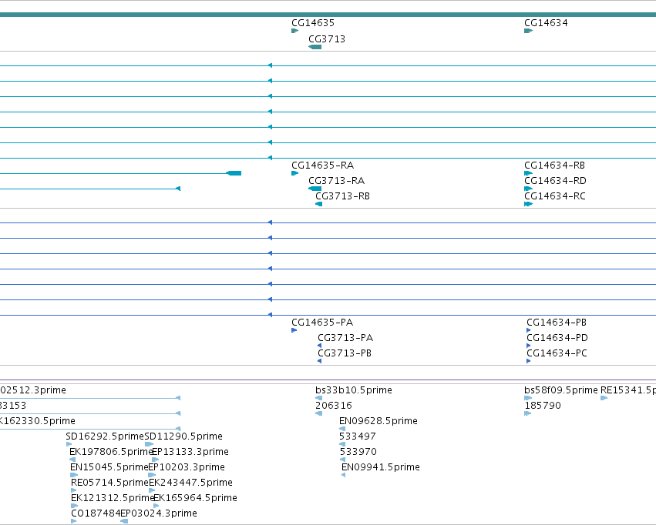Select protein CG14634-PD

[557, 338]
